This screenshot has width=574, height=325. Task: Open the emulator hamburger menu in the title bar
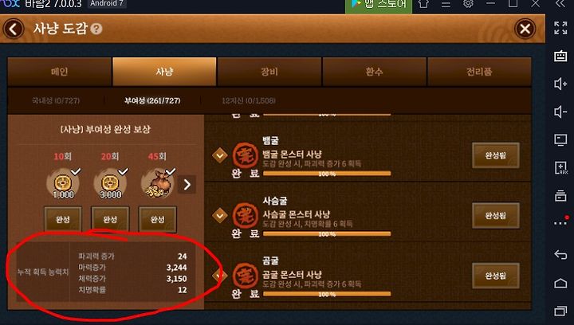[446, 4]
